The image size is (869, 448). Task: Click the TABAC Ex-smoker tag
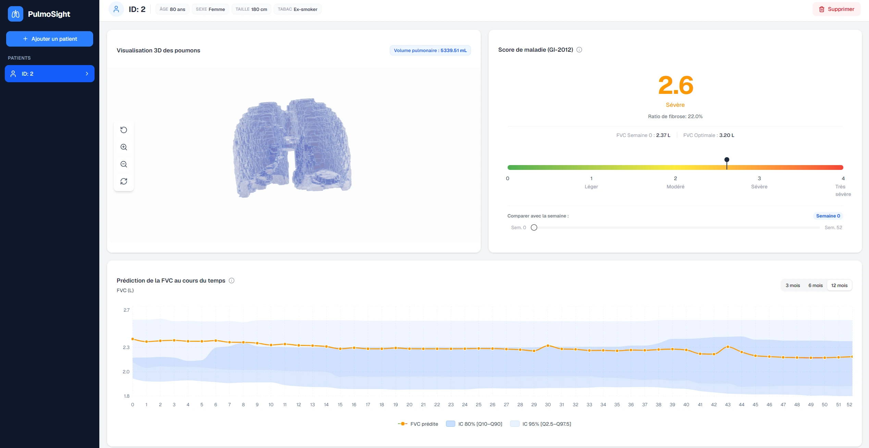297,9
